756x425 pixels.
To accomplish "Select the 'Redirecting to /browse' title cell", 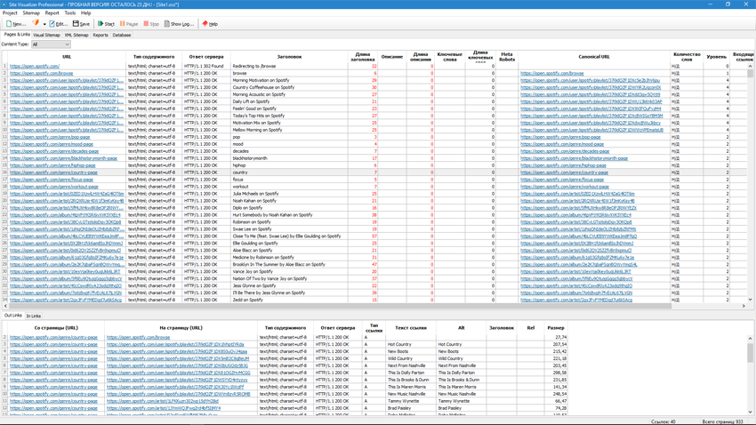I will 289,66.
